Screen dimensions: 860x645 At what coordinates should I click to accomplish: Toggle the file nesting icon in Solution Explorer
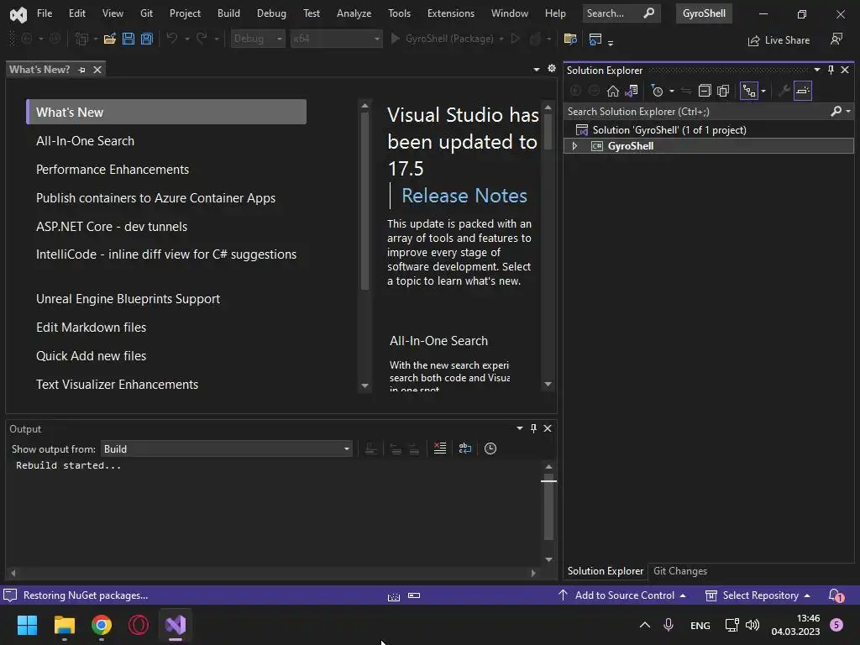(x=749, y=91)
